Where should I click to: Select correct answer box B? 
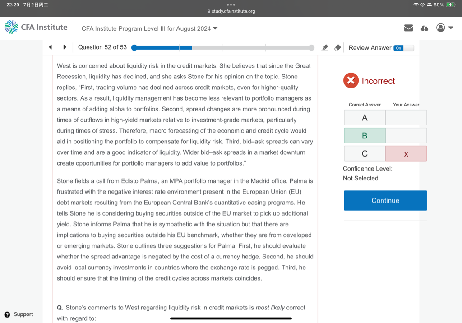coord(365,136)
